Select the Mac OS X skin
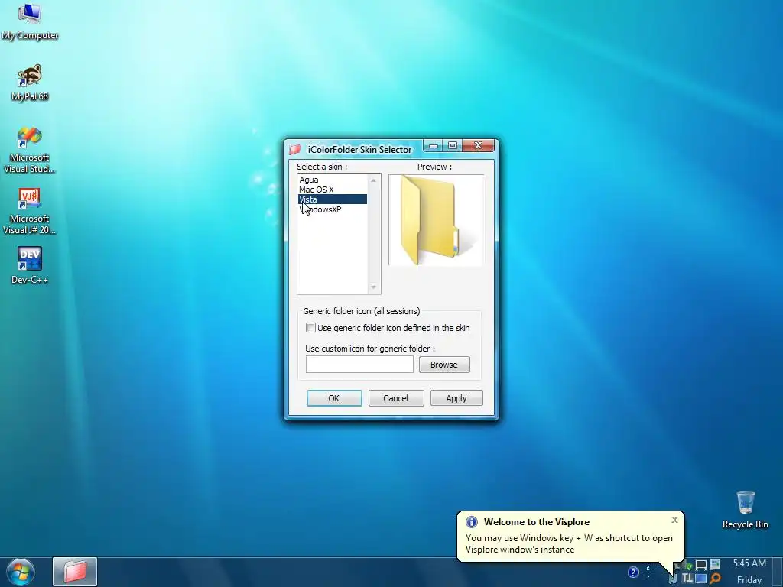The image size is (783, 587). (333, 190)
